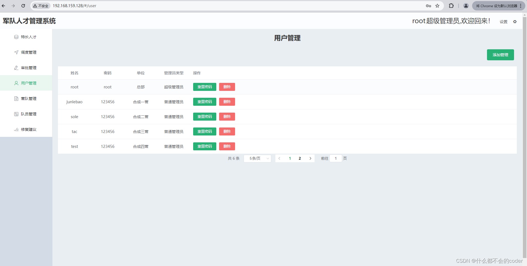
Task: Reload the page with refresh icon
Action: [23, 6]
